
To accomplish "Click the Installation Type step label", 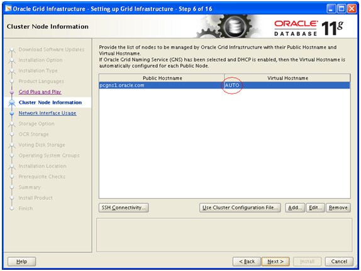I will [x=38, y=70].
